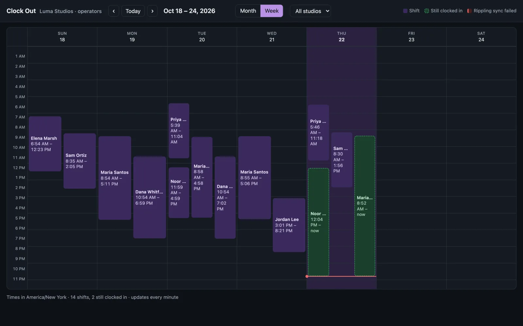Open Maria's still clocked in Thursday shift
The width and height of the screenshot is (523, 326).
coord(365,206)
